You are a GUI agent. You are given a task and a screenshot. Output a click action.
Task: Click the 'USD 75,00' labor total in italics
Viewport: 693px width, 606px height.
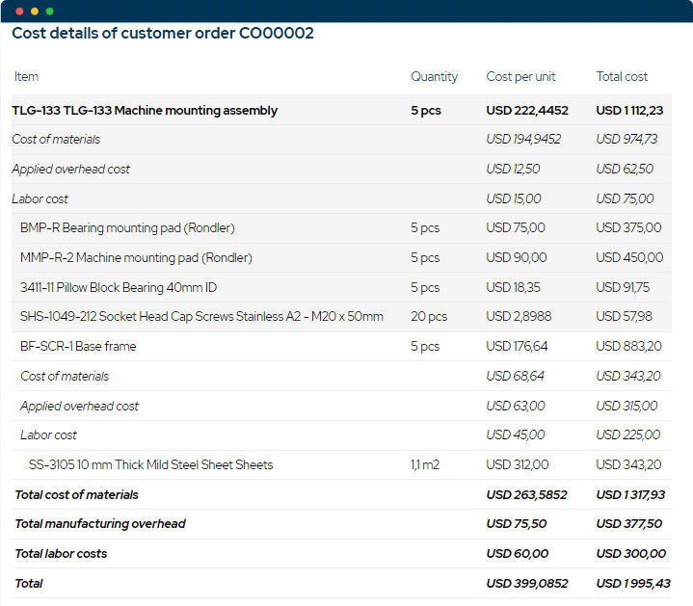[x=625, y=198]
